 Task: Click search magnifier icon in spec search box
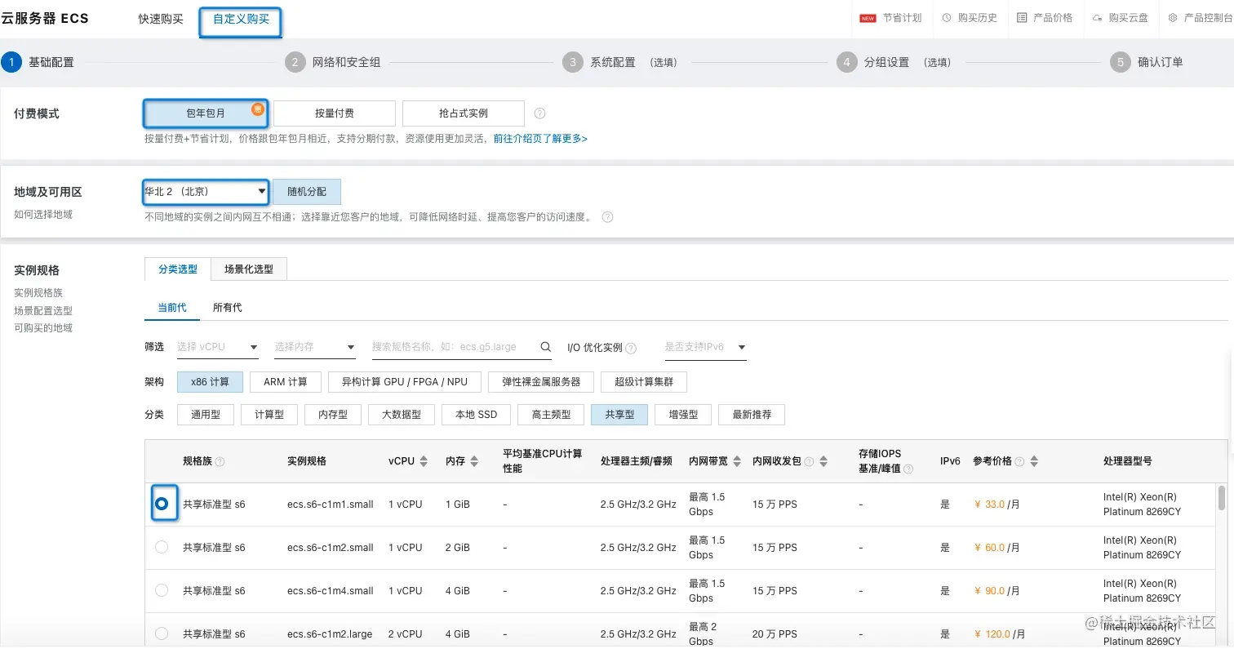pos(546,347)
